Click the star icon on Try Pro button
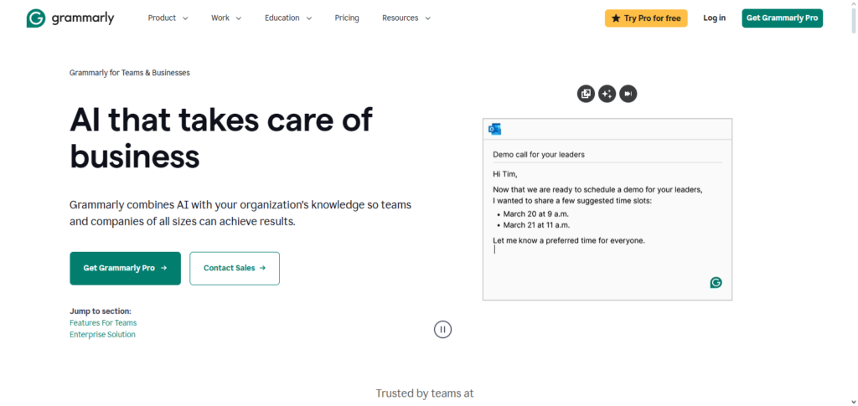858x406 pixels. tap(616, 18)
